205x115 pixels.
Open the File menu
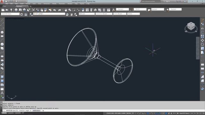coord(7,4)
